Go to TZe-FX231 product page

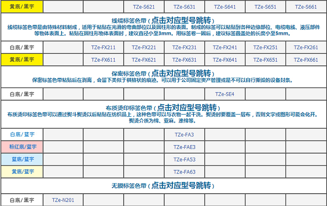(184, 48)
